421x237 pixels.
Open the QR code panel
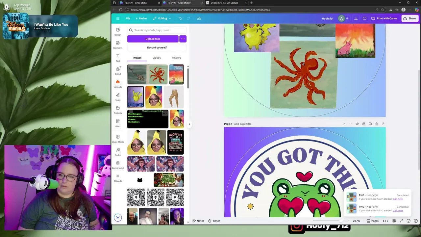click(x=118, y=178)
